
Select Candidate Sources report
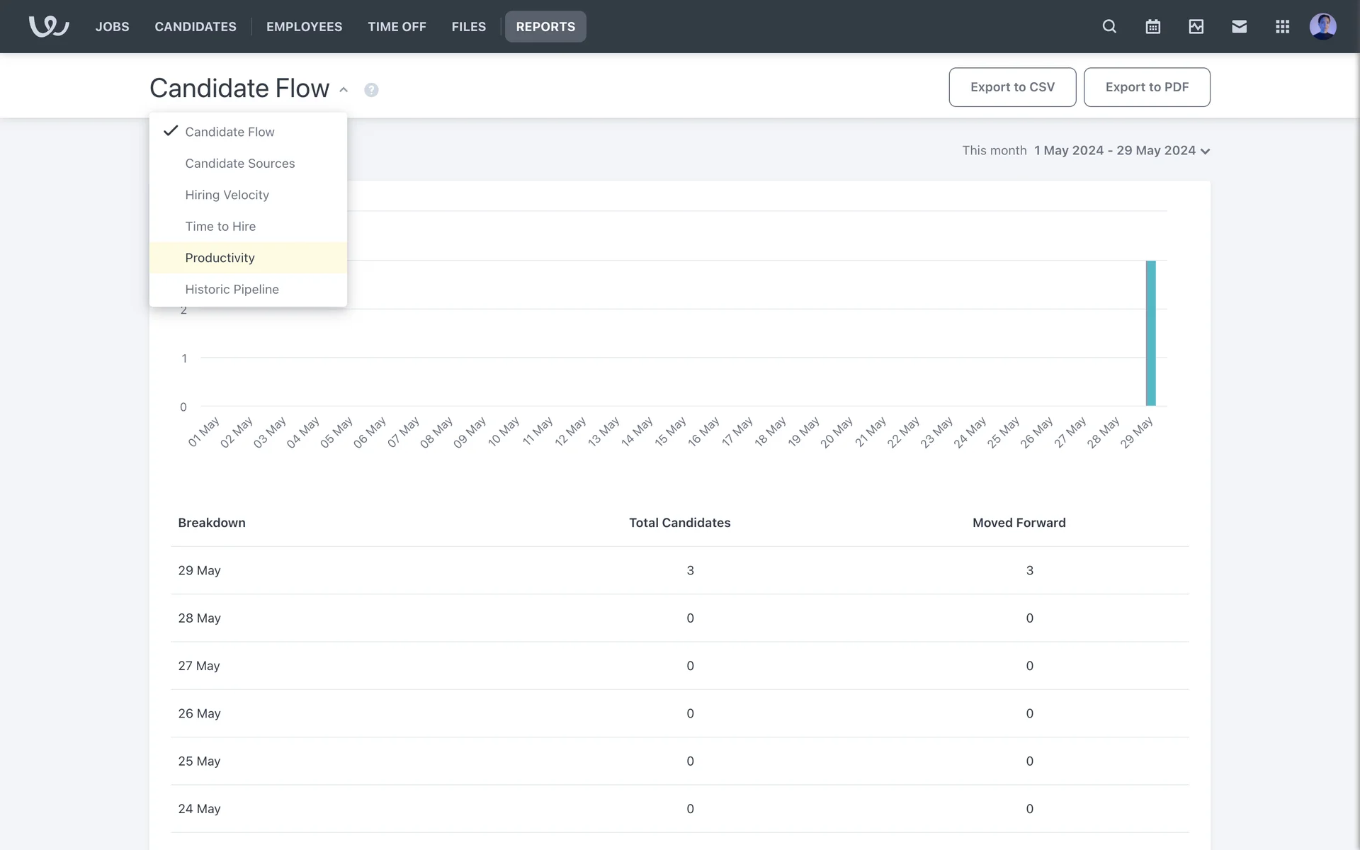click(239, 164)
